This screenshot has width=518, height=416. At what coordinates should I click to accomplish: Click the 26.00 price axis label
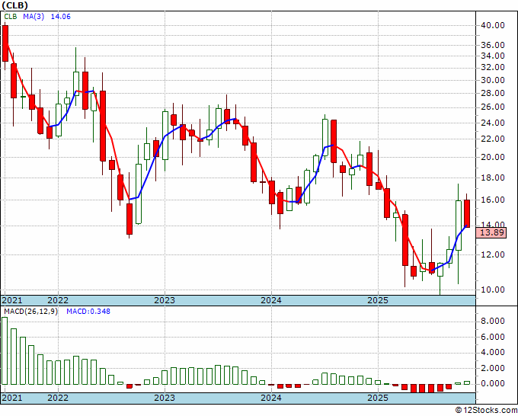492,107
